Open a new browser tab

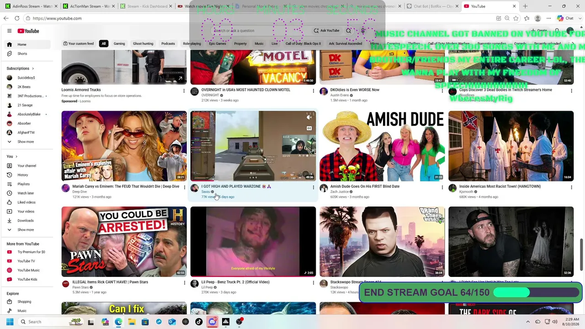[525, 6]
